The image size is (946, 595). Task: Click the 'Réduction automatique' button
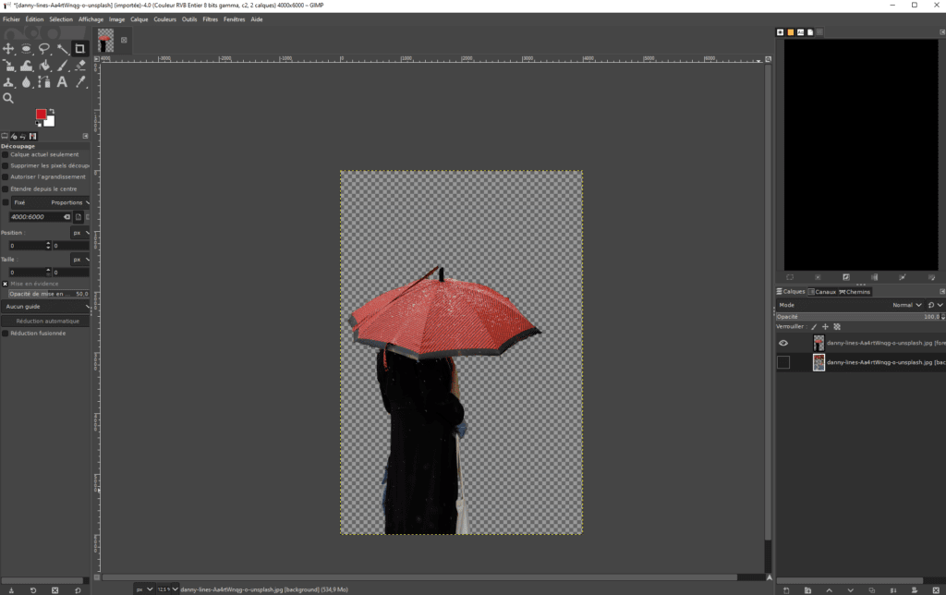click(x=46, y=321)
